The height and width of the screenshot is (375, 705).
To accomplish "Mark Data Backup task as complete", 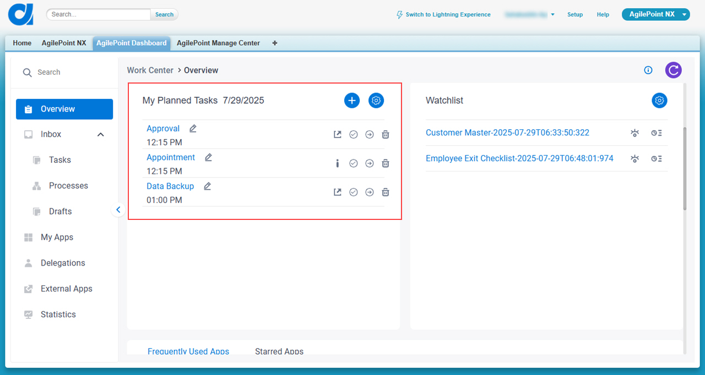I will (x=354, y=192).
